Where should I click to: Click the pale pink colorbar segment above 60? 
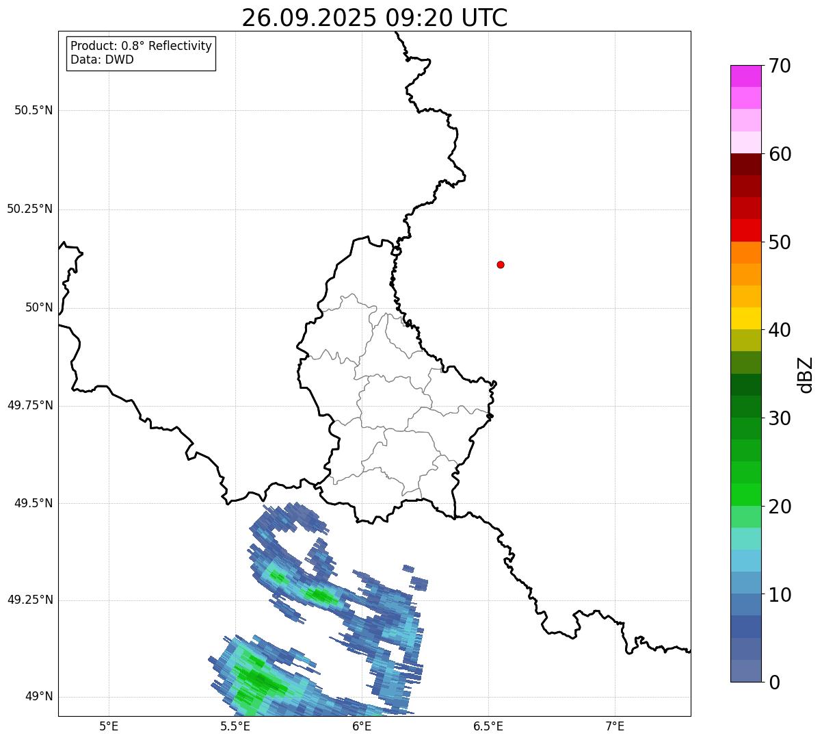[x=745, y=142]
